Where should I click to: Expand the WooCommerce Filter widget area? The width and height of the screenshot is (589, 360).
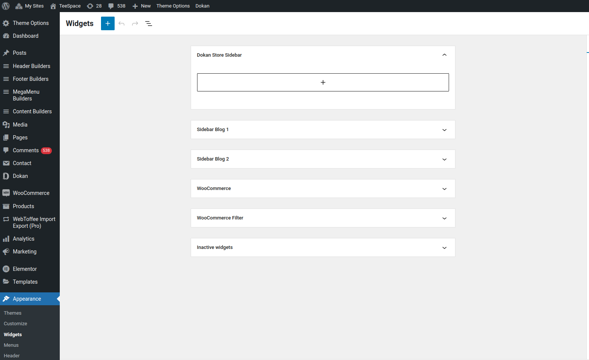[444, 218]
